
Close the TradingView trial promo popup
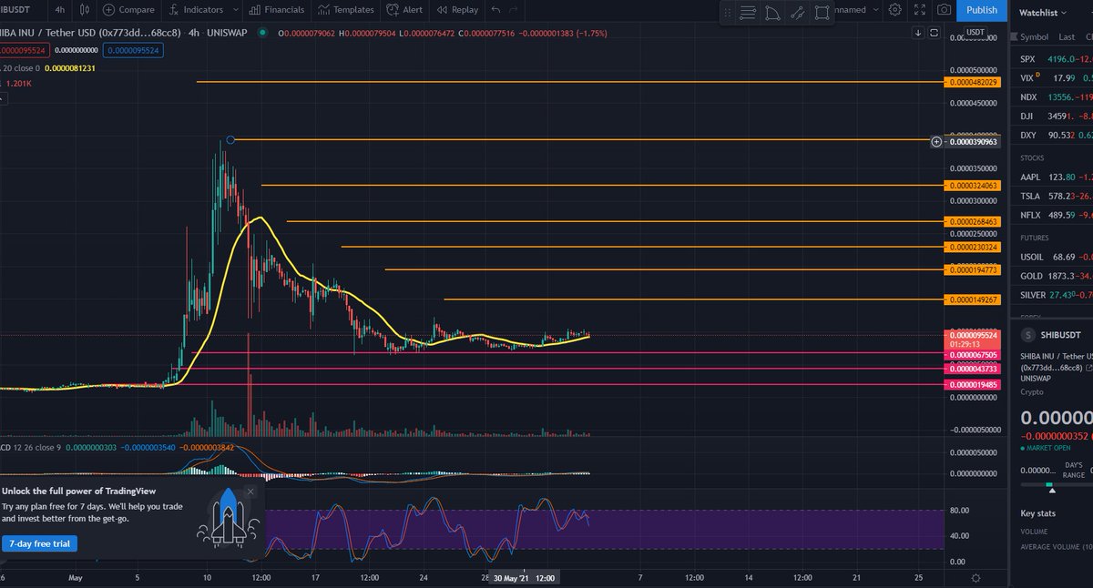[x=250, y=492]
